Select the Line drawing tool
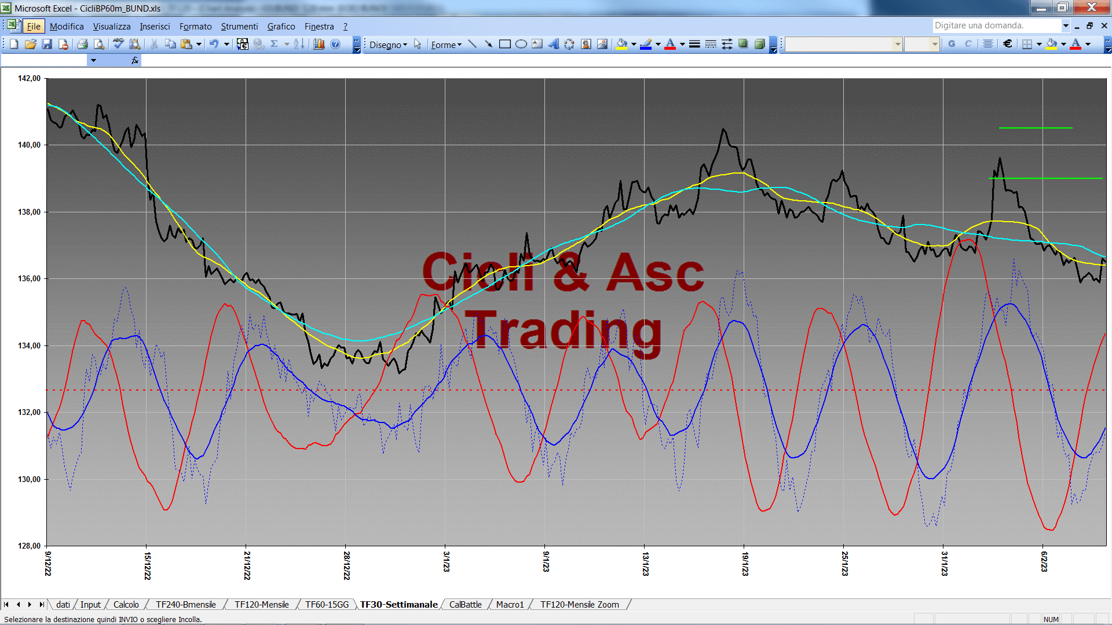The image size is (1112, 625). 473,44
